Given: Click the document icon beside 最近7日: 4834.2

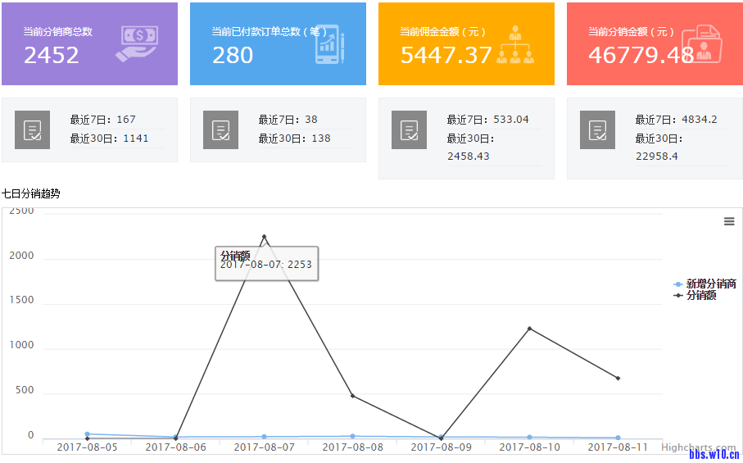Looking at the screenshot, I should tap(597, 129).
